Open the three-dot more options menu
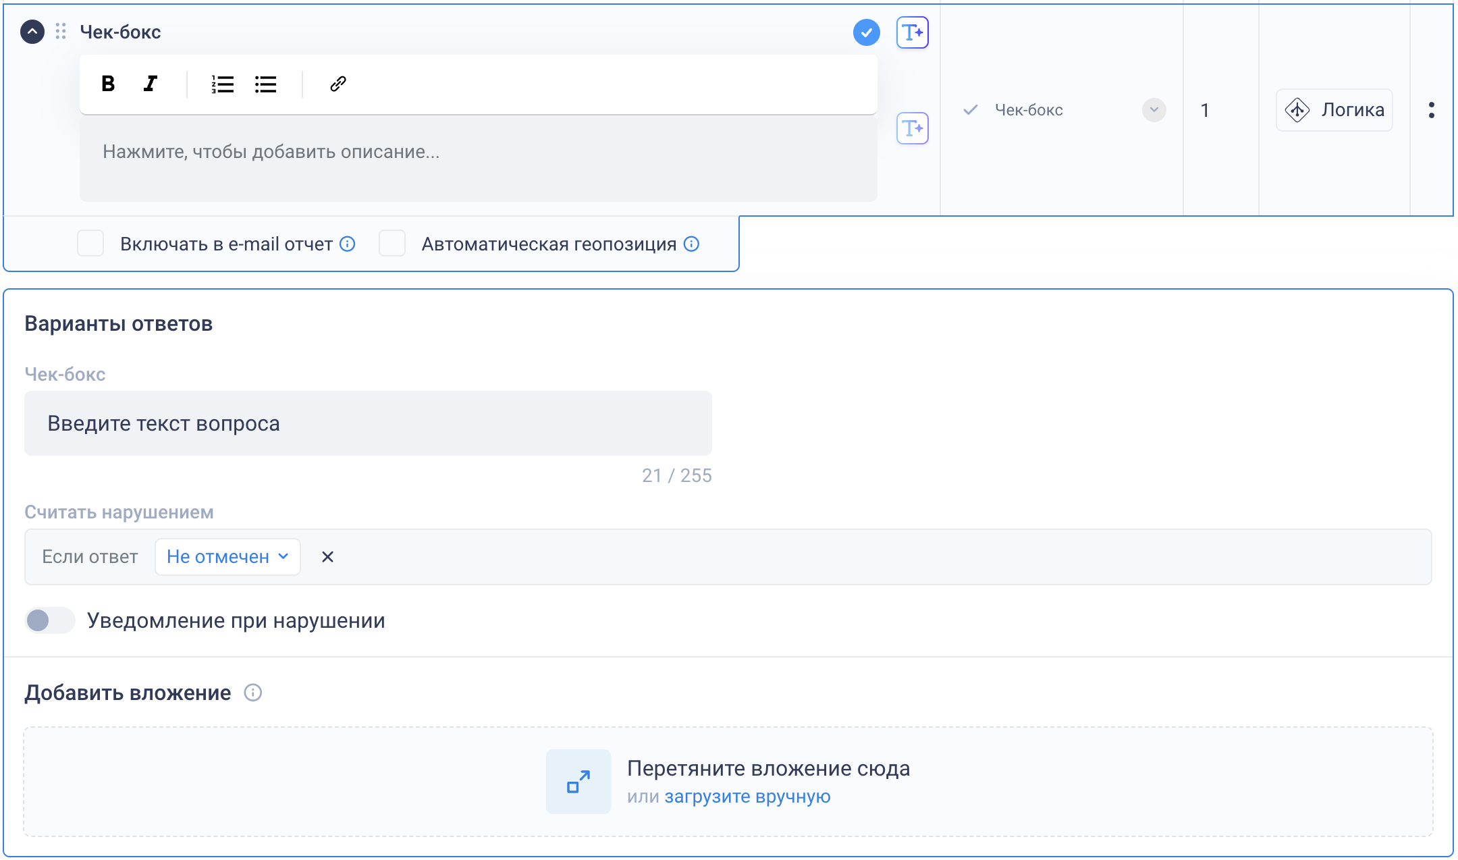Screen dimensions: 1458x860 tap(1431, 110)
